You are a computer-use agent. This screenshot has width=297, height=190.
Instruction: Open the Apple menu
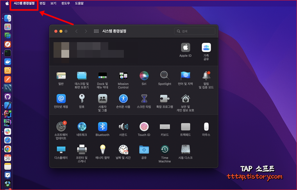pyautogui.click(x=7, y=3)
